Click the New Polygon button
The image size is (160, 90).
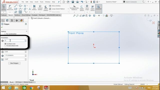tap(14, 63)
